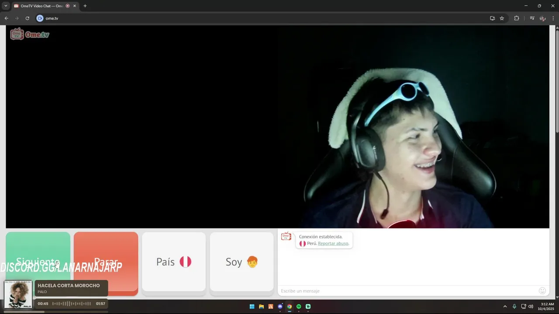Go back in browser history
Screen dimensions: 559x314
click(x=7, y=18)
